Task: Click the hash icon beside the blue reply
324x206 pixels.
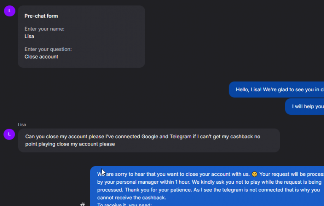Action: 83,204
